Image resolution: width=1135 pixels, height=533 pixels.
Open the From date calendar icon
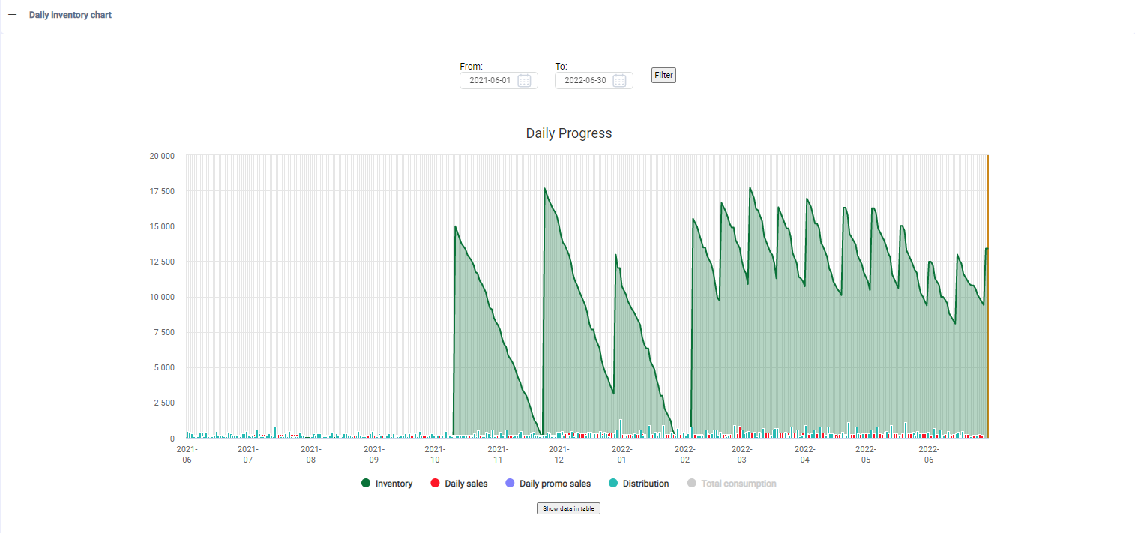[524, 81]
